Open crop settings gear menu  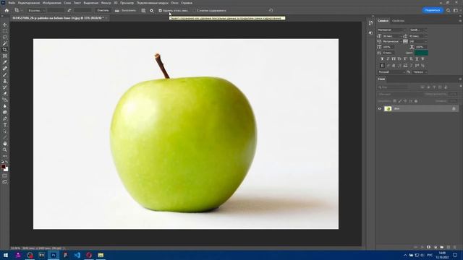coord(151,10)
